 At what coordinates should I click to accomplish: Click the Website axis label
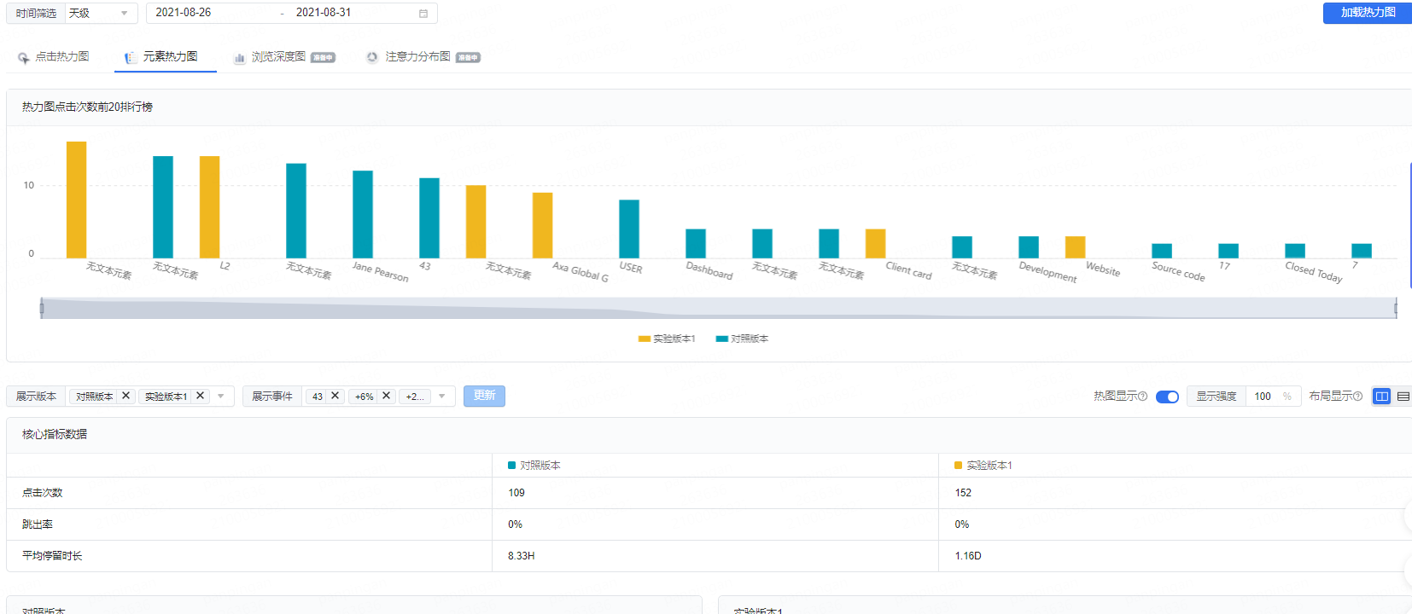[x=1103, y=269]
